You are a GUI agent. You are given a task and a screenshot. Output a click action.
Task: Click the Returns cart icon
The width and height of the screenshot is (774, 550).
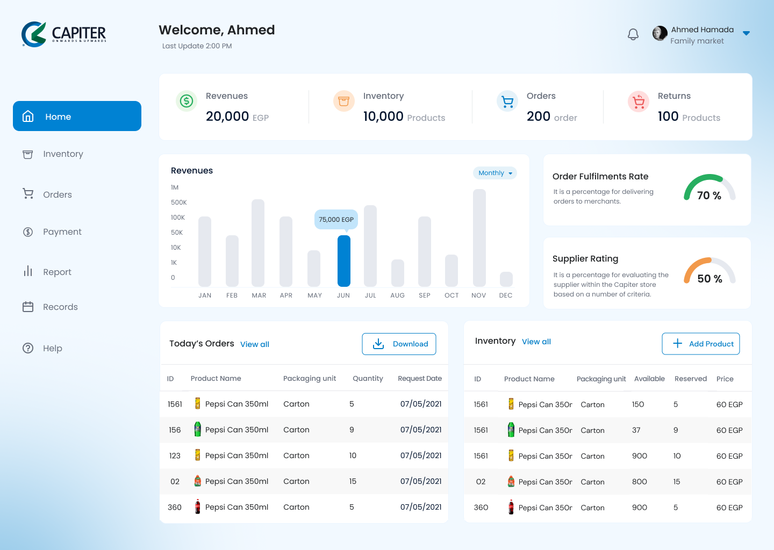click(x=639, y=100)
